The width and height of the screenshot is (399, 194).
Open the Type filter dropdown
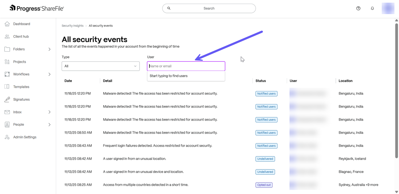100,66
